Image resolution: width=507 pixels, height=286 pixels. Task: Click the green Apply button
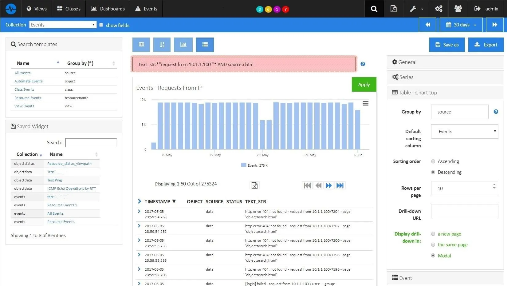click(364, 85)
